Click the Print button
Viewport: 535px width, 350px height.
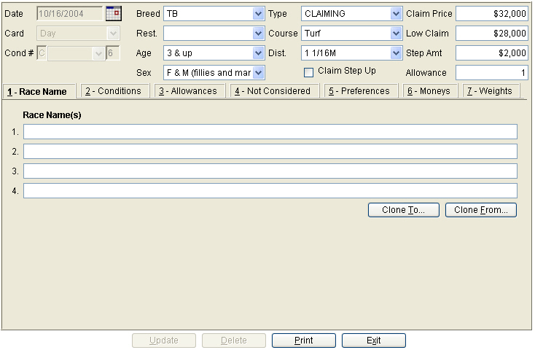click(304, 341)
